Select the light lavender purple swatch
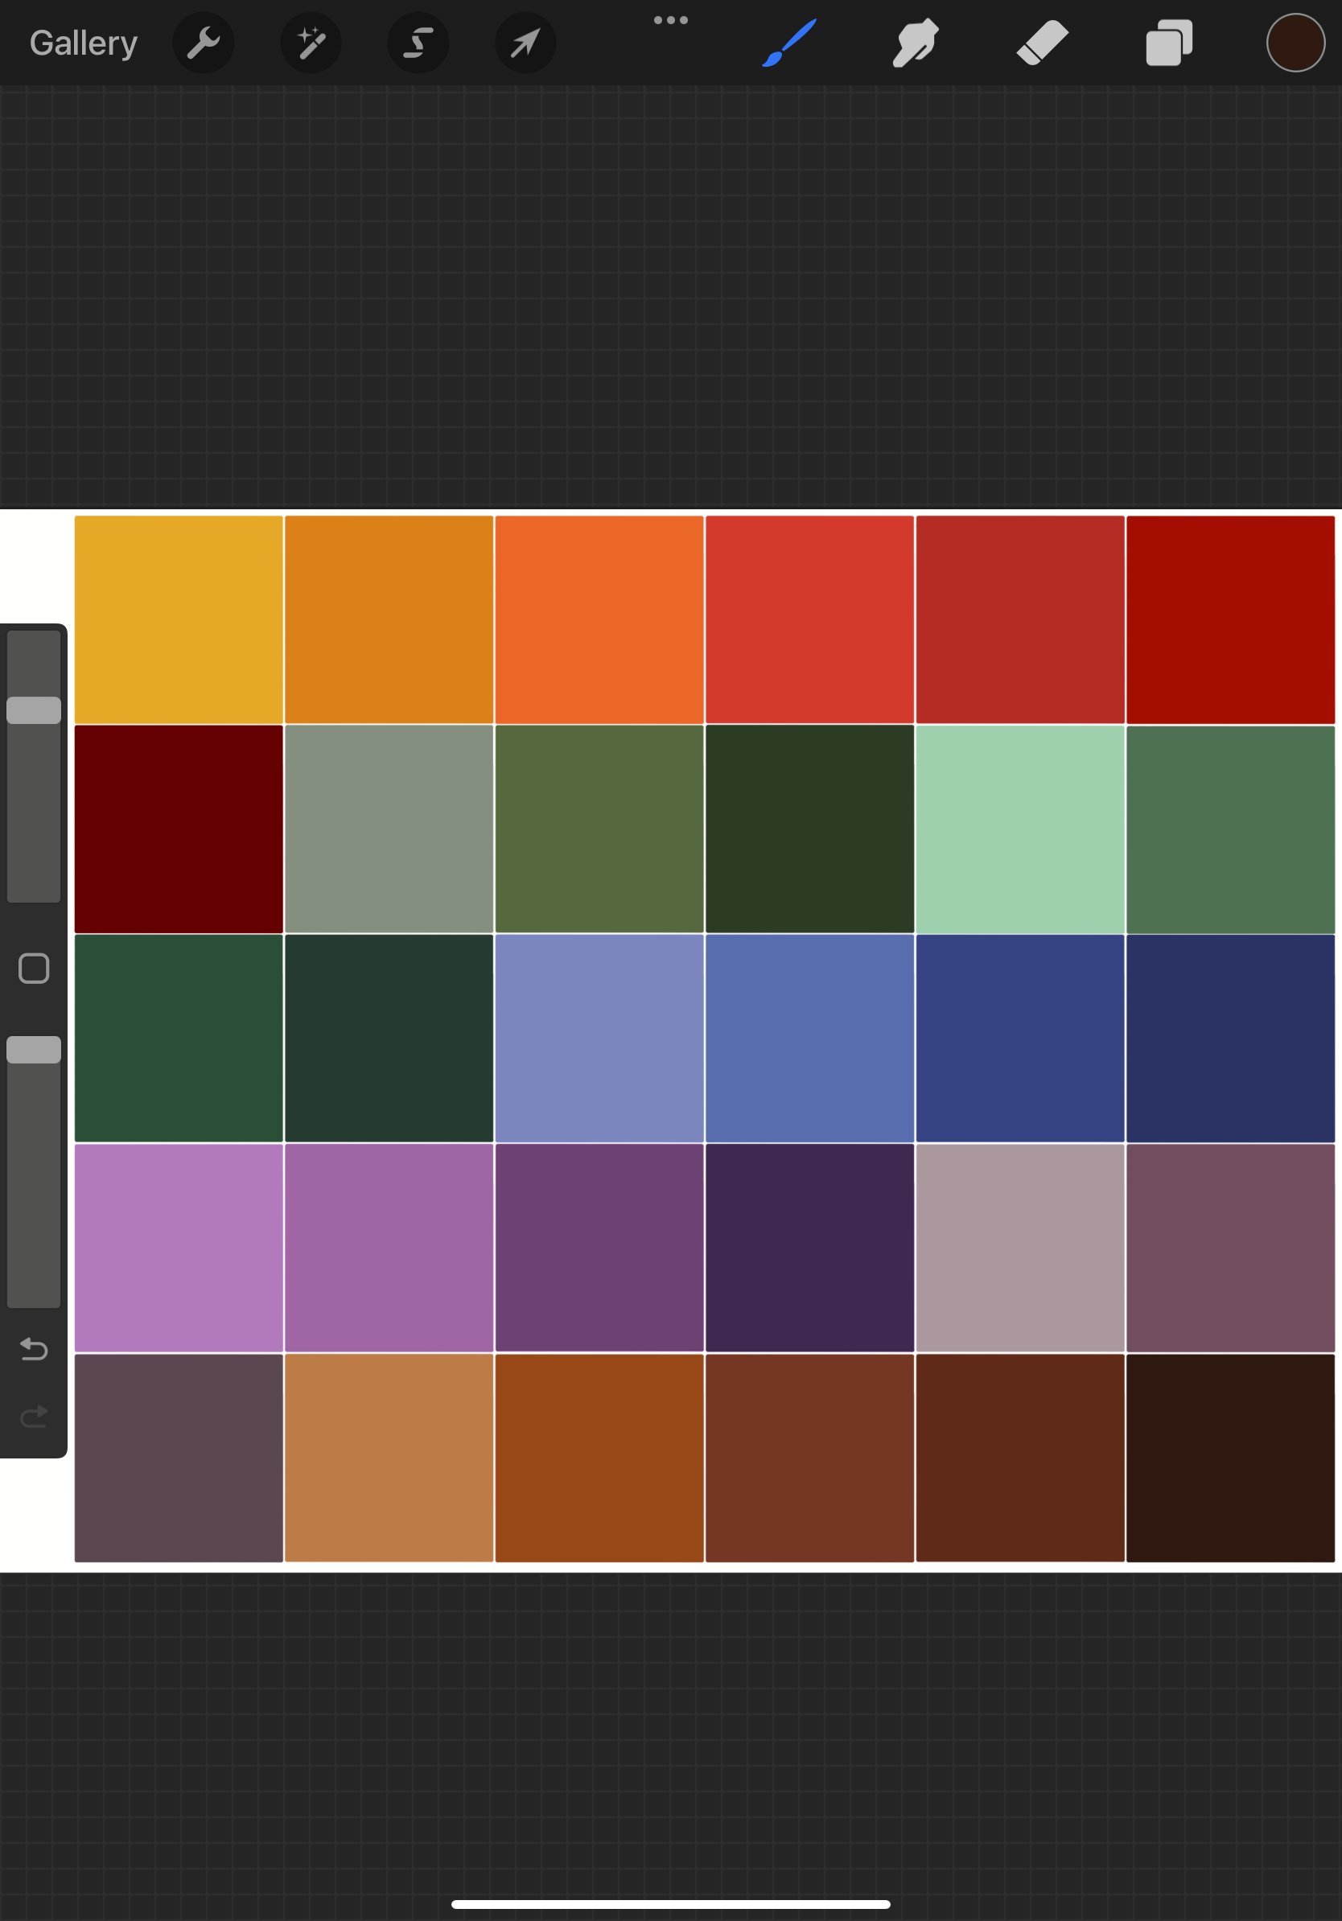 coord(179,1247)
